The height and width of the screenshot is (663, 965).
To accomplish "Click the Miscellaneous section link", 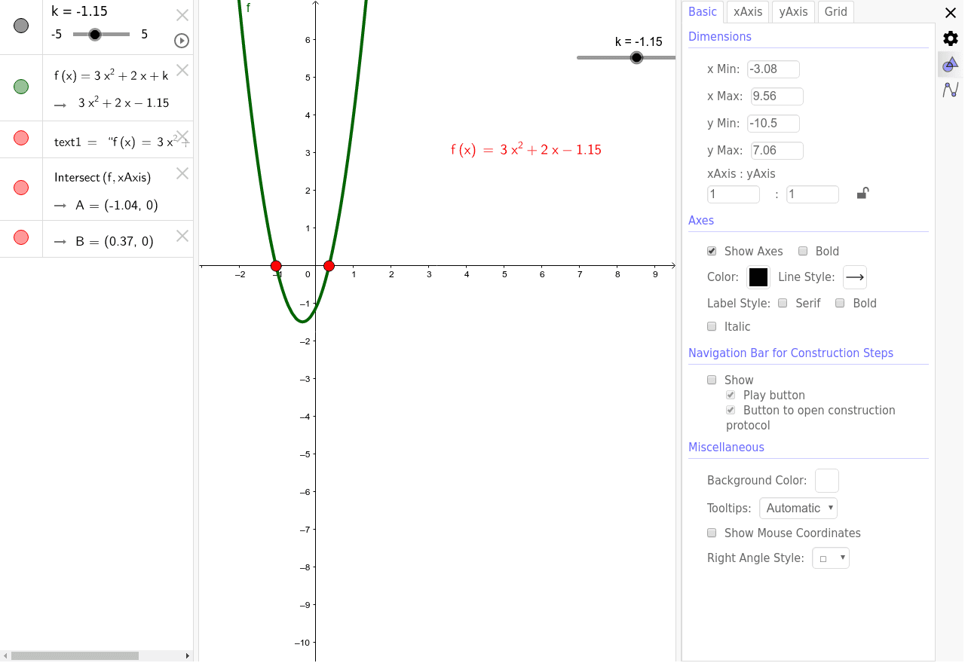I will pyautogui.click(x=726, y=447).
